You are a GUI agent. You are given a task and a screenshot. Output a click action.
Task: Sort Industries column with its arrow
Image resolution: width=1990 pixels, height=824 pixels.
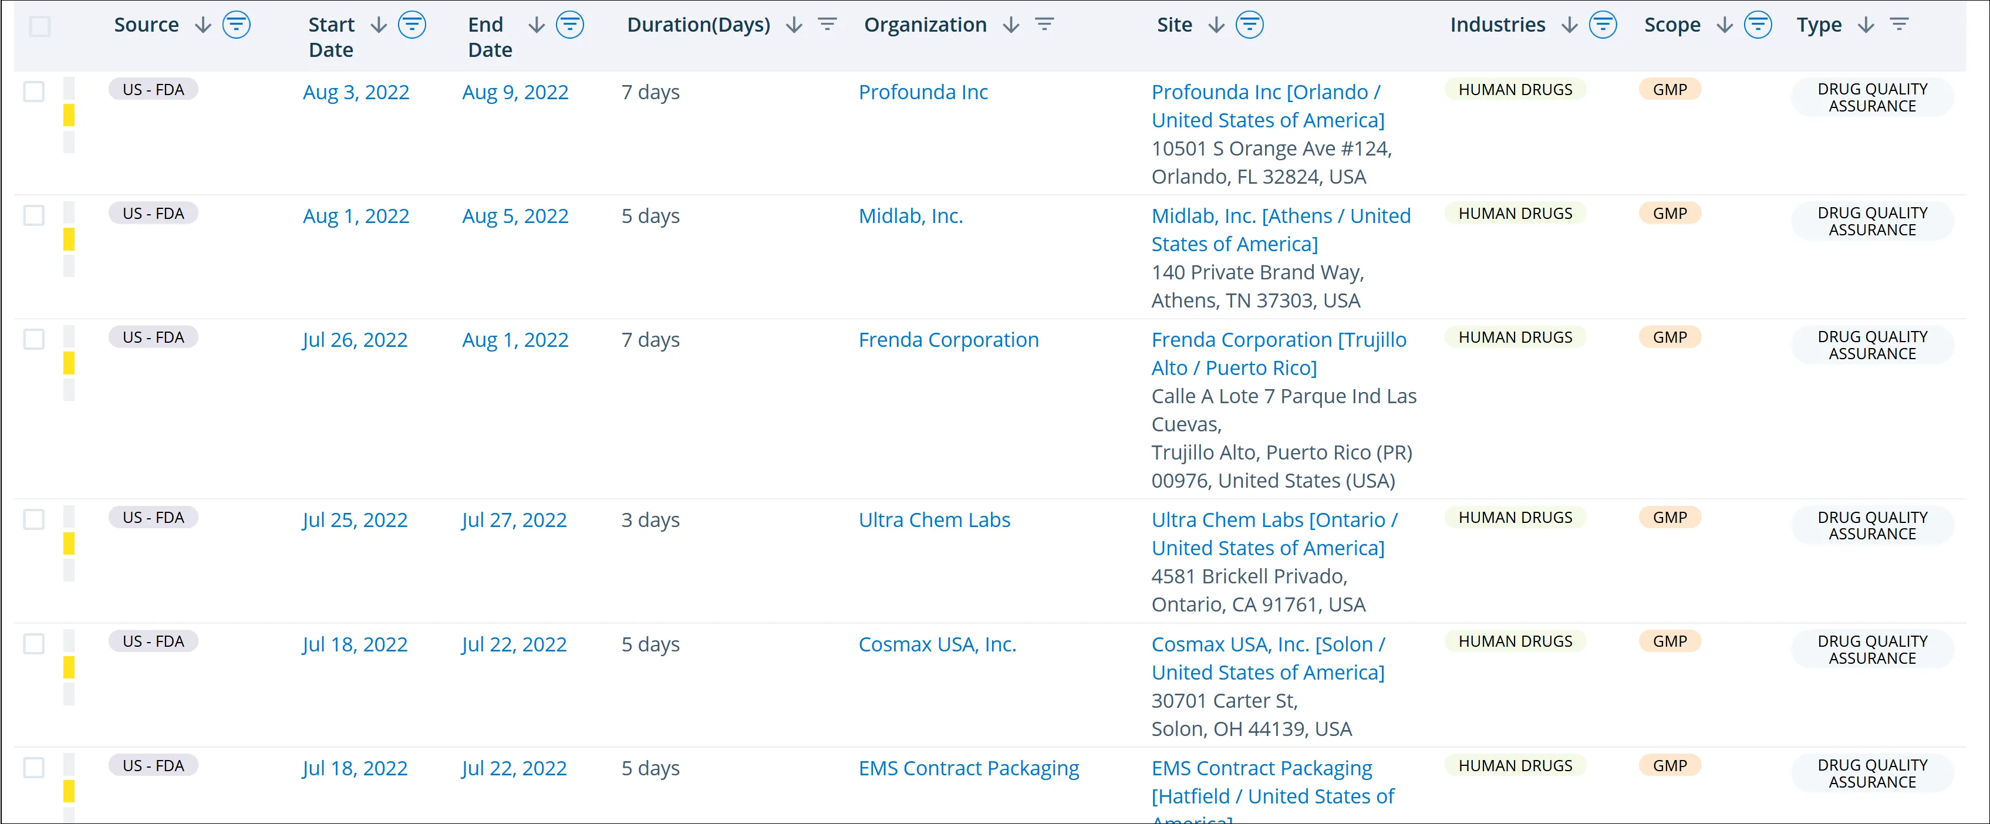pyautogui.click(x=1569, y=25)
